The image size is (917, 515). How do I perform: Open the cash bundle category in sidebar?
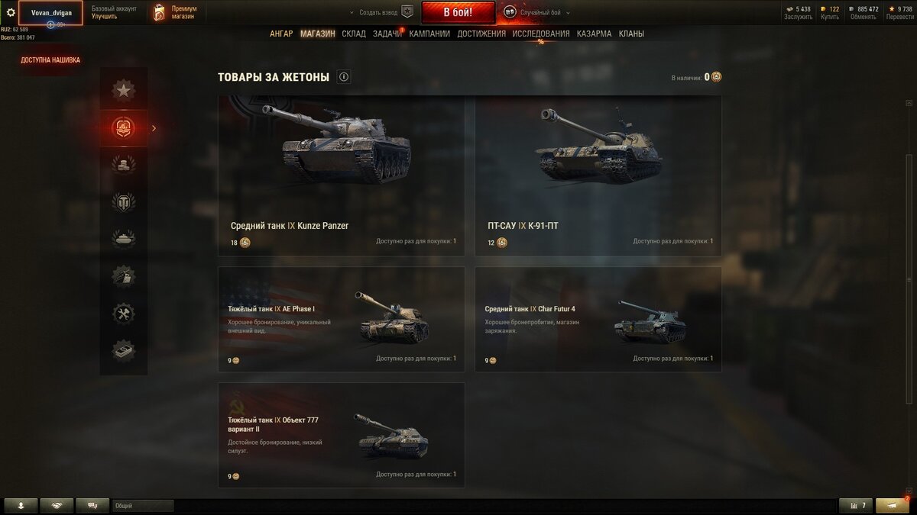(x=124, y=351)
